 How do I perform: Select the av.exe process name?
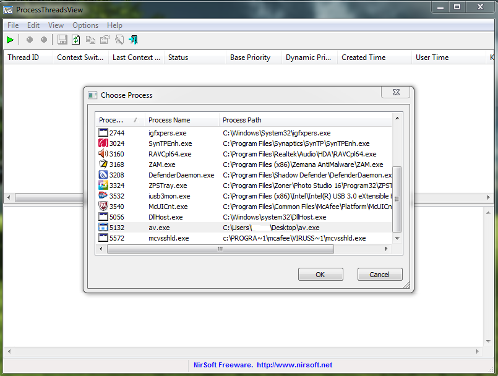[159, 228]
